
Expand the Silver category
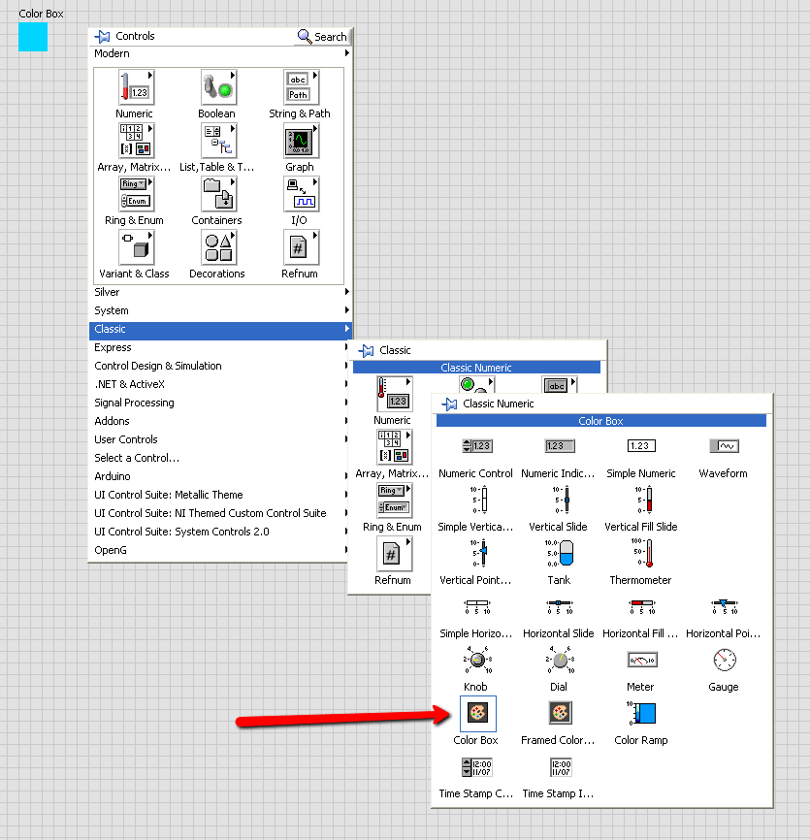pyautogui.click(x=220, y=292)
